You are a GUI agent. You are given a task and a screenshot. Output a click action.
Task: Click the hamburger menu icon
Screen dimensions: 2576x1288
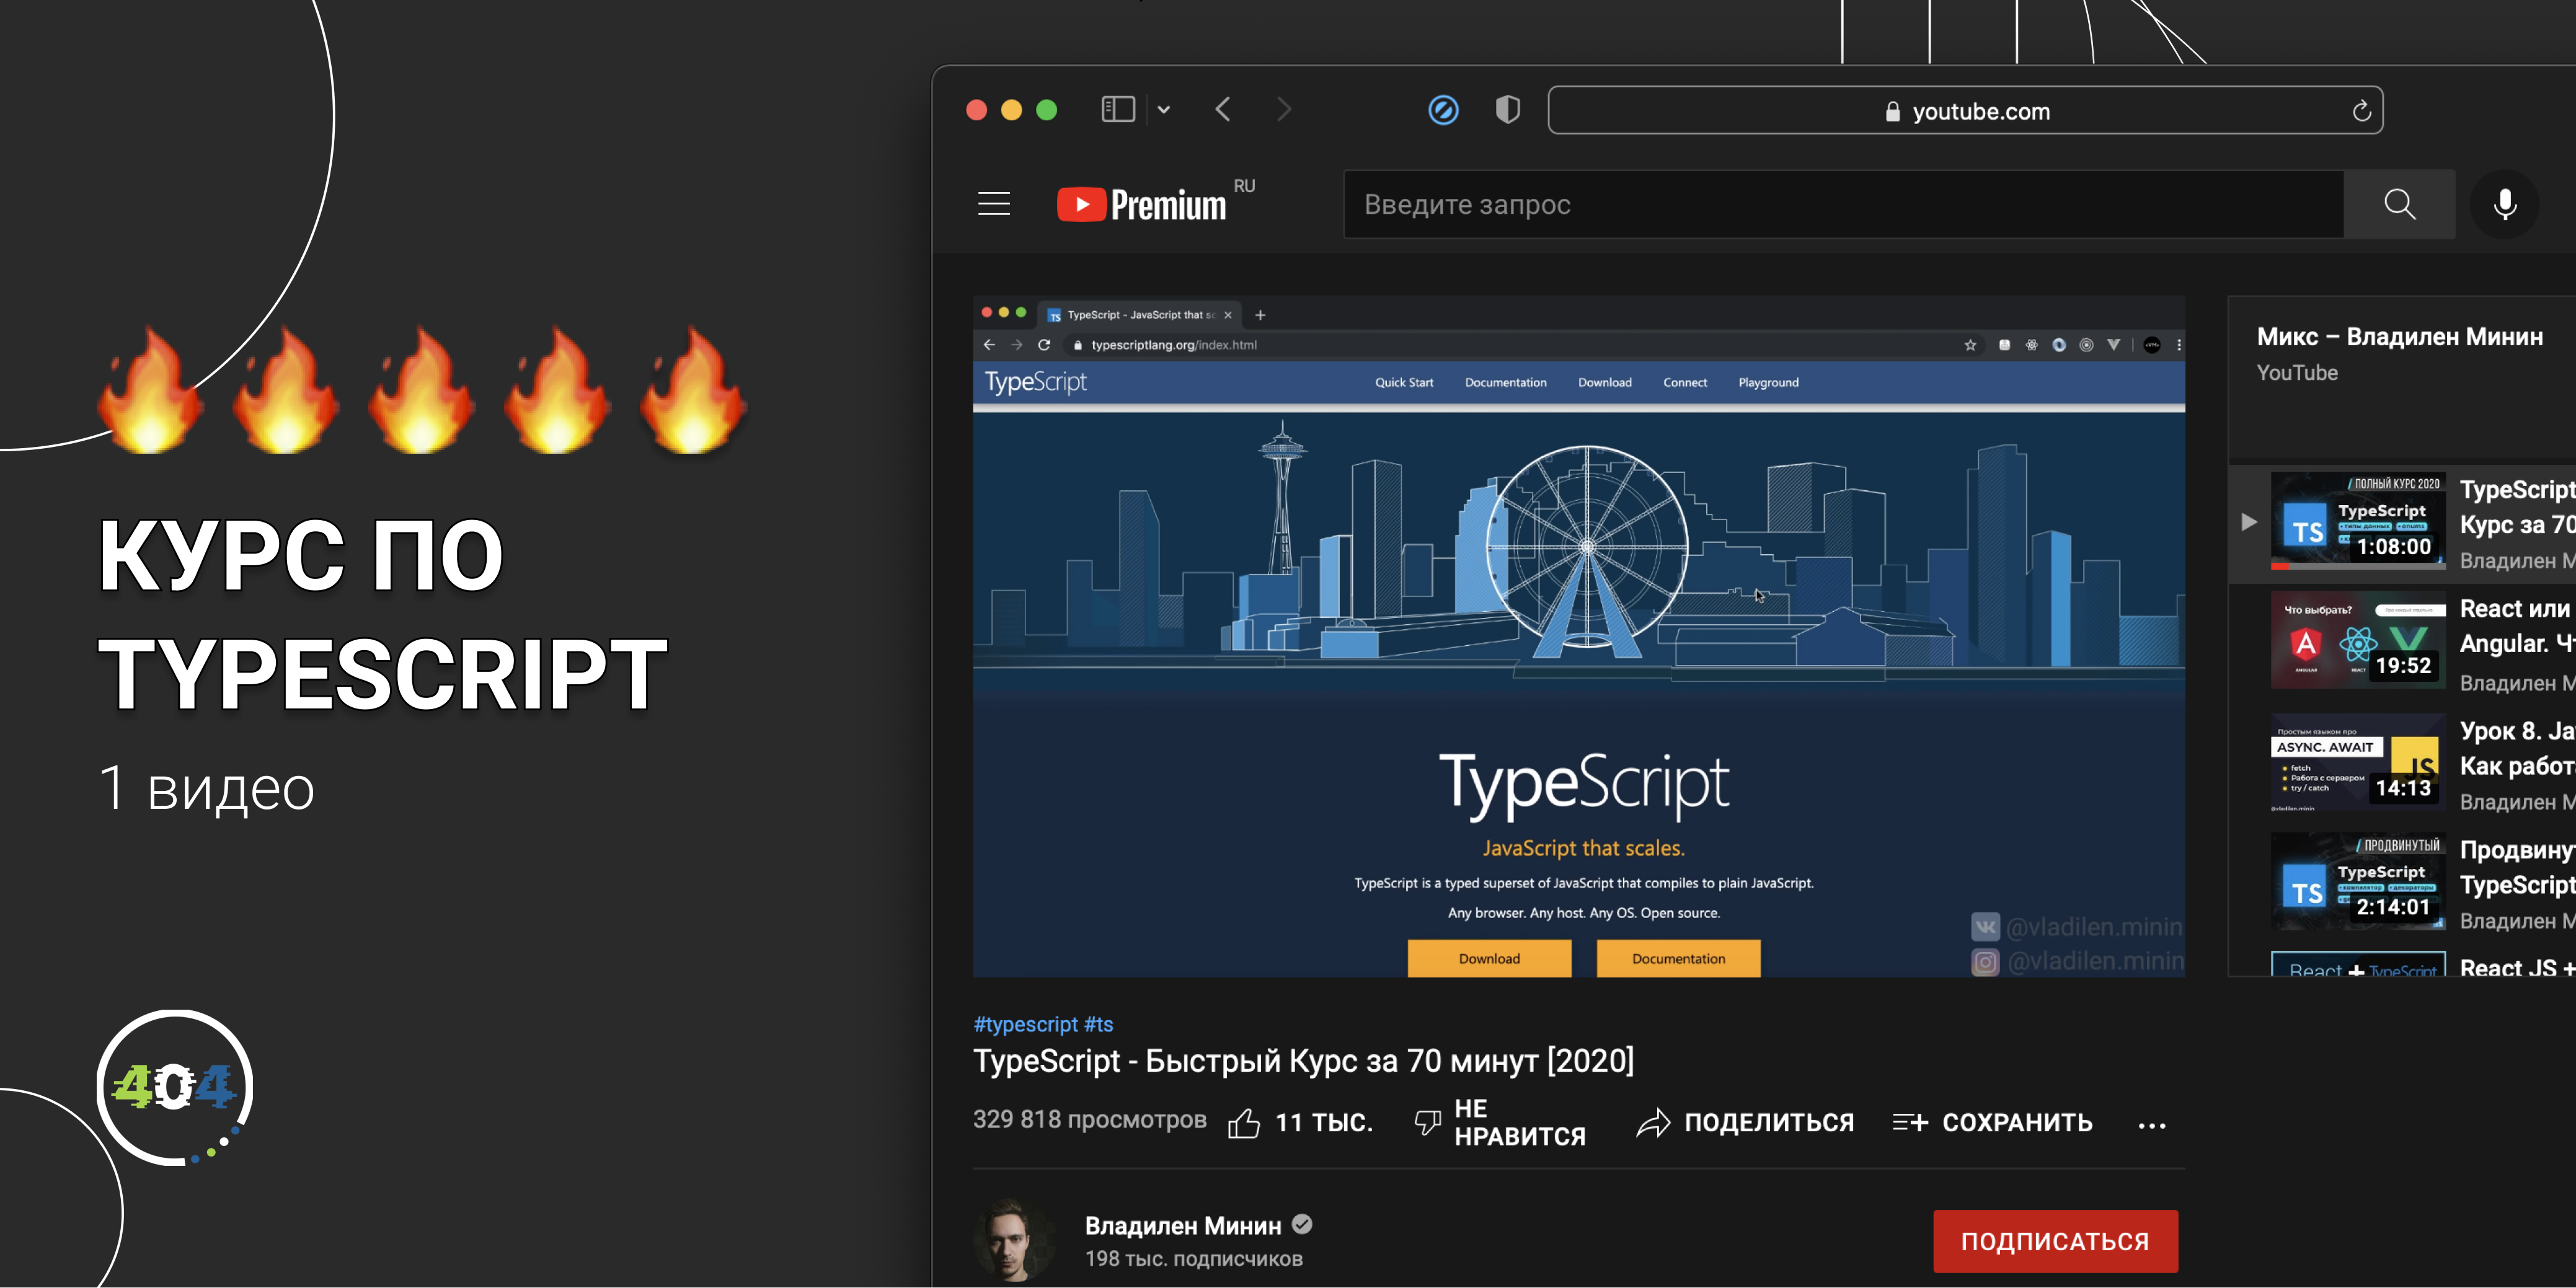point(994,204)
